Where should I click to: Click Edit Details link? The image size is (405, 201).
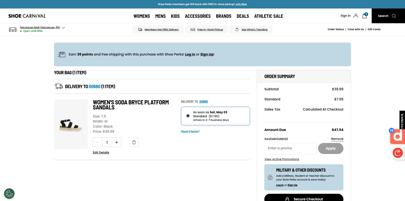click(101, 152)
